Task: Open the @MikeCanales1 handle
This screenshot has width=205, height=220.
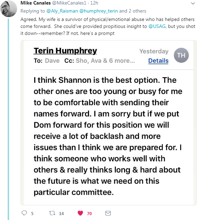Action: click(69, 3)
